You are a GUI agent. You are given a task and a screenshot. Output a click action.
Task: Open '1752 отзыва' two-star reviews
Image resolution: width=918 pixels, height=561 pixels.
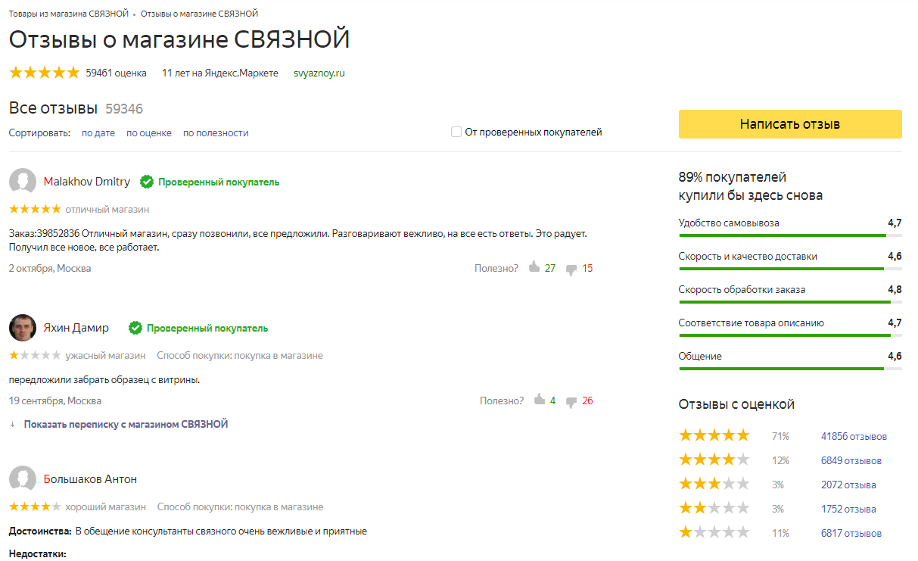848,509
